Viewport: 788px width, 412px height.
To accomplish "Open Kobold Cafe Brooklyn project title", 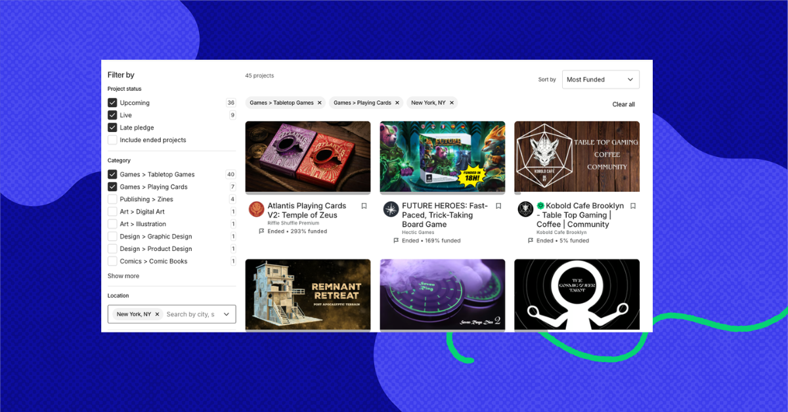I will coord(580,215).
